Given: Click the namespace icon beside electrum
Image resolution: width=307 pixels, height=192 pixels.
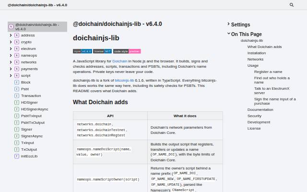Looking at the screenshot, I should pos(17,48).
